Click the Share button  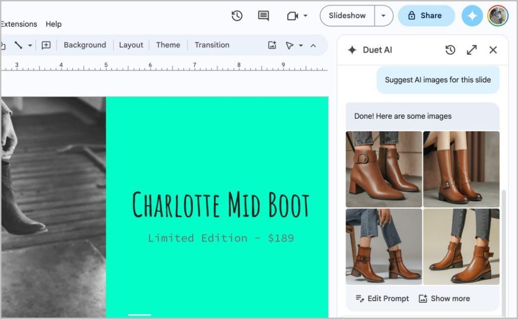pos(426,16)
